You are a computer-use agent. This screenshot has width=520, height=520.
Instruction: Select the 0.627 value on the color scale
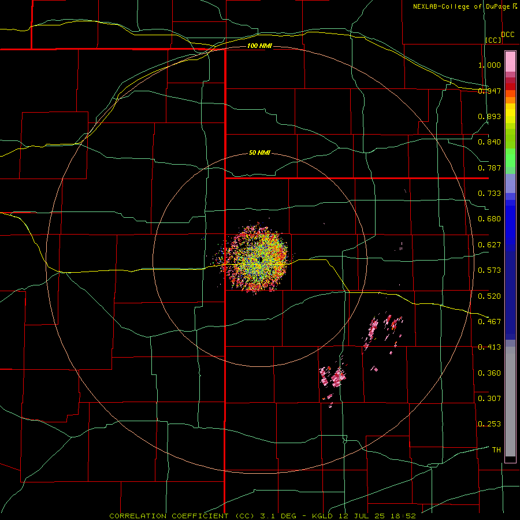[x=489, y=245]
